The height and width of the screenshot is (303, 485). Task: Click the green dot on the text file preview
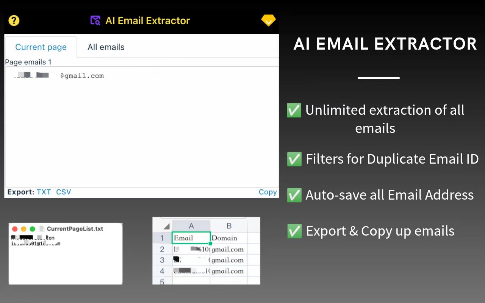pos(33,229)
